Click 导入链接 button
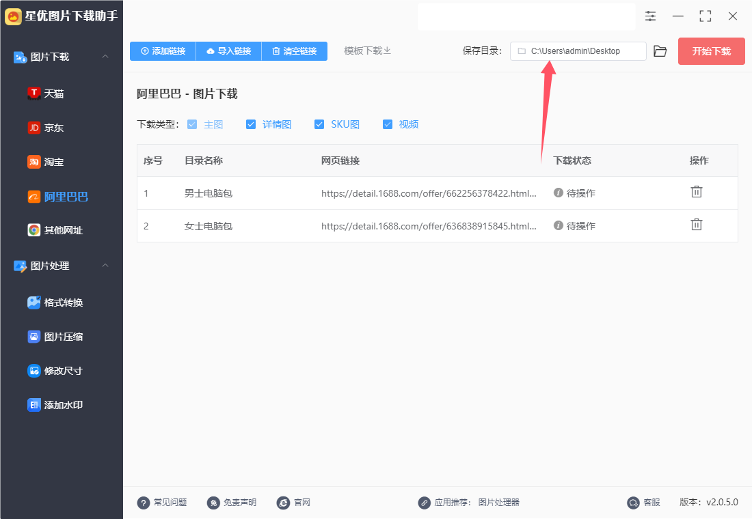This screenshot has width=752, height=519. (x=229, y=51)
